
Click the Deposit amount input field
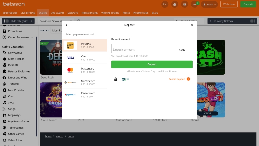click(144, 48)
